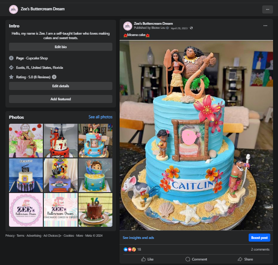
Task: Open the large Moana cake post image
Action: [196, 135]
